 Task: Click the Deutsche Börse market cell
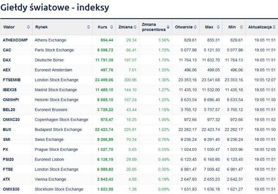tap(49, 60)
